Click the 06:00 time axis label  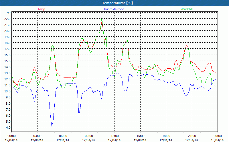tap(63, 136)
